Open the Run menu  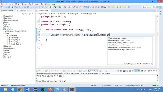coord(42,4)
